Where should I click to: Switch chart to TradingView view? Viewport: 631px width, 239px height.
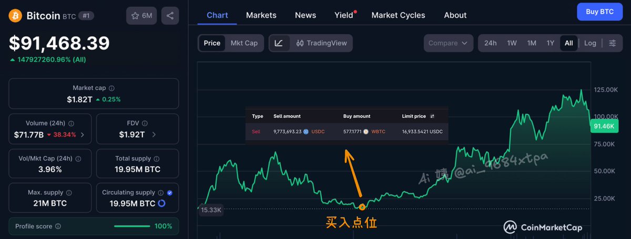tap(321, 43)
